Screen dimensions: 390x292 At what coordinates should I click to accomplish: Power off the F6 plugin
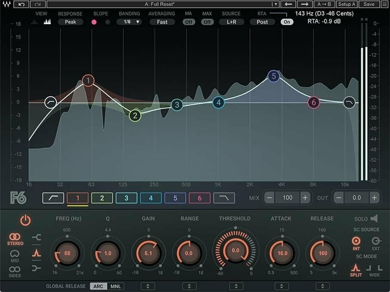pyautogui.click(x=25, y=220)
